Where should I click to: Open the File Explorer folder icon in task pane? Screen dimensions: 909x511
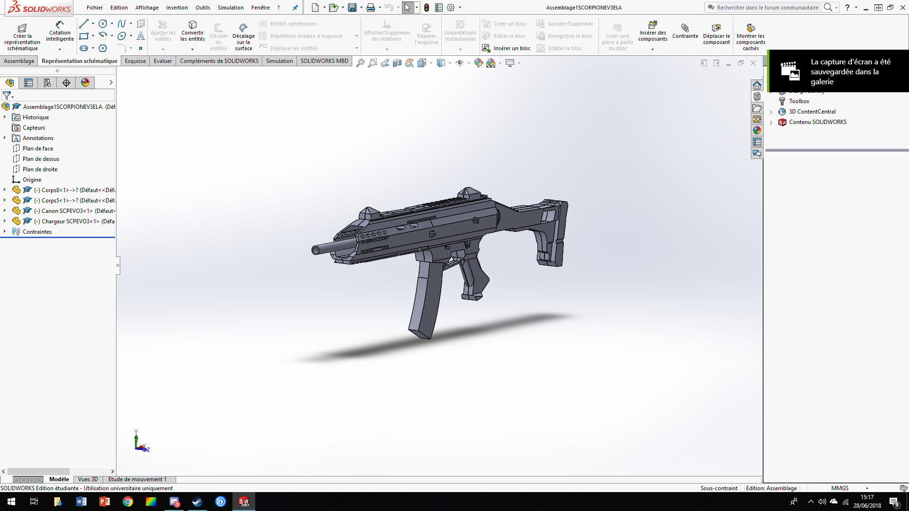[x=757, y=108]
